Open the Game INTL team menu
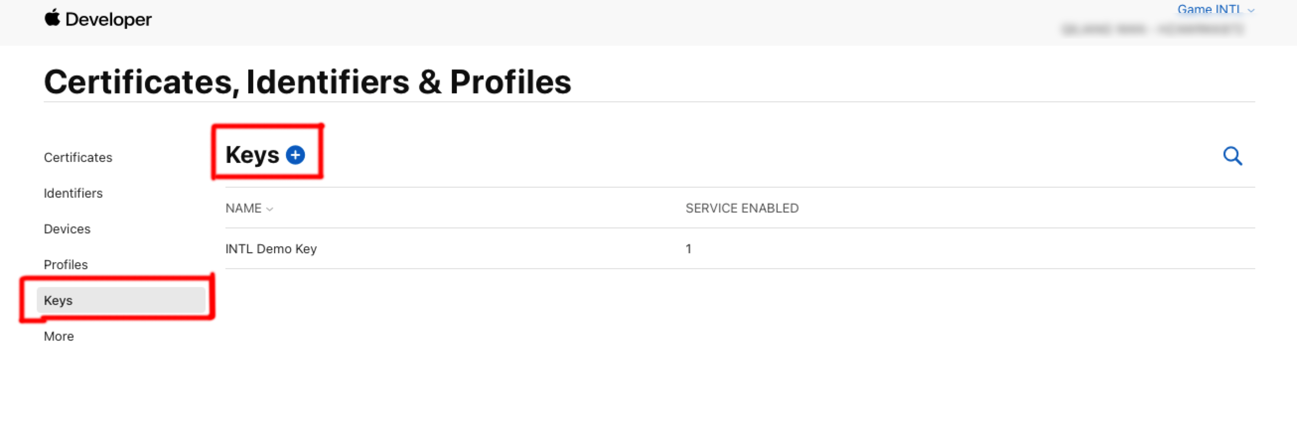Viewport: 1297px width, 438px height. 1209,9
